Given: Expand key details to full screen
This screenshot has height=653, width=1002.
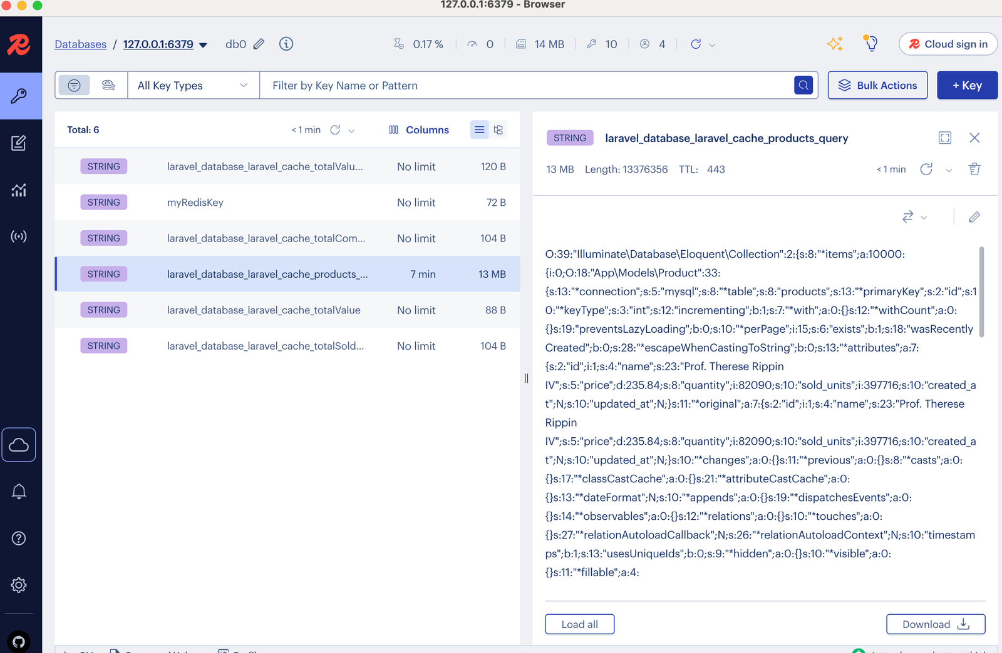Looking at the screenshot, I should 945,138.
